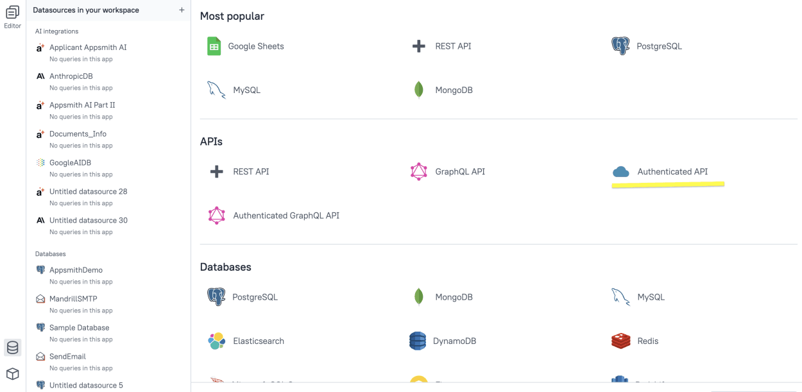This screenshot has height=392, width=802.
Task: Select Elasticsearch datasource icon
Action: (x=216, y=341)
